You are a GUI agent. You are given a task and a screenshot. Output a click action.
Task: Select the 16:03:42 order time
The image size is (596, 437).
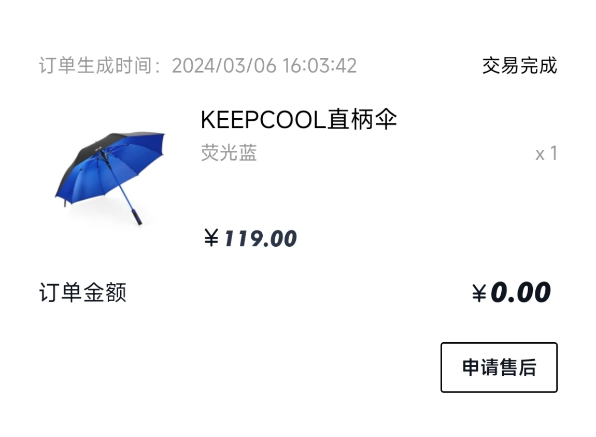click(x=319, y=65)
